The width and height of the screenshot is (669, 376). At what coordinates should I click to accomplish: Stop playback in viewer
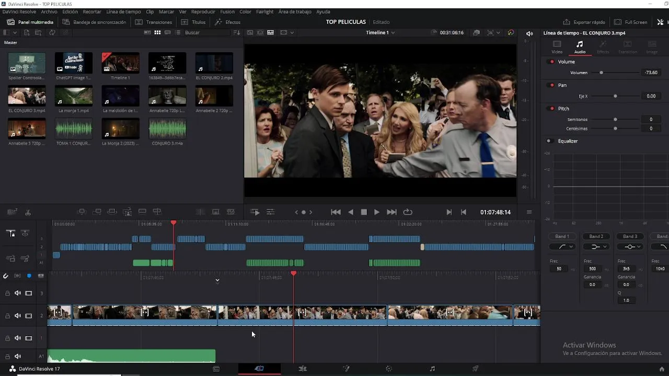pos(364,212)
